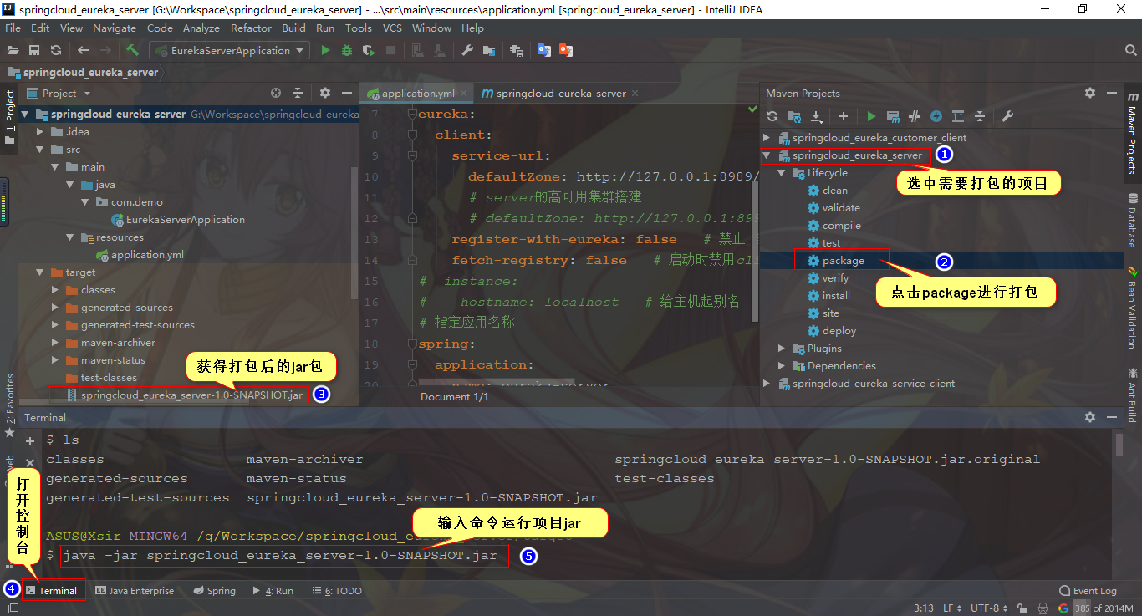The width and height of the screenshot is (1142, 616).
Task: Toggle Offline Mode in Maven toolbar
Action: point(915,116)
